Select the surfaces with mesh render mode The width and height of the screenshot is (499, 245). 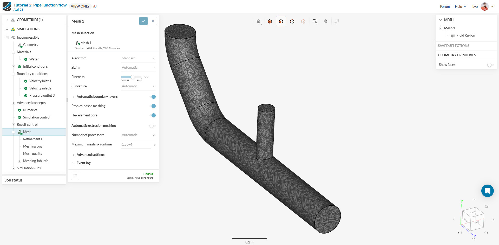click(x=281, y=21)
